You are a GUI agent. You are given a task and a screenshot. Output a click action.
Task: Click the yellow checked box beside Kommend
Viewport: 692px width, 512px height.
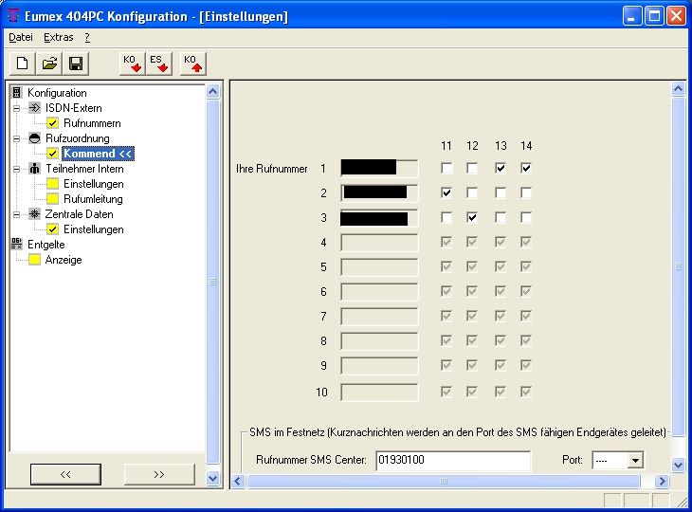pos(52,154)
